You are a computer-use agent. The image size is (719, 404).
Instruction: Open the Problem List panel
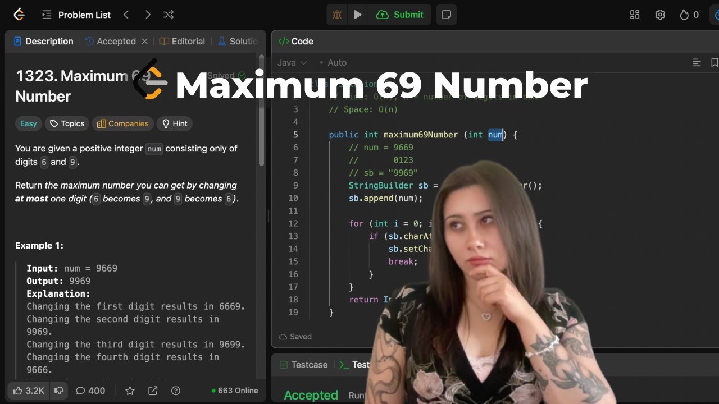[x=77, y=15]
